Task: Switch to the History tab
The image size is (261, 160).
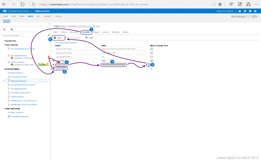Action: coord(126,32)
